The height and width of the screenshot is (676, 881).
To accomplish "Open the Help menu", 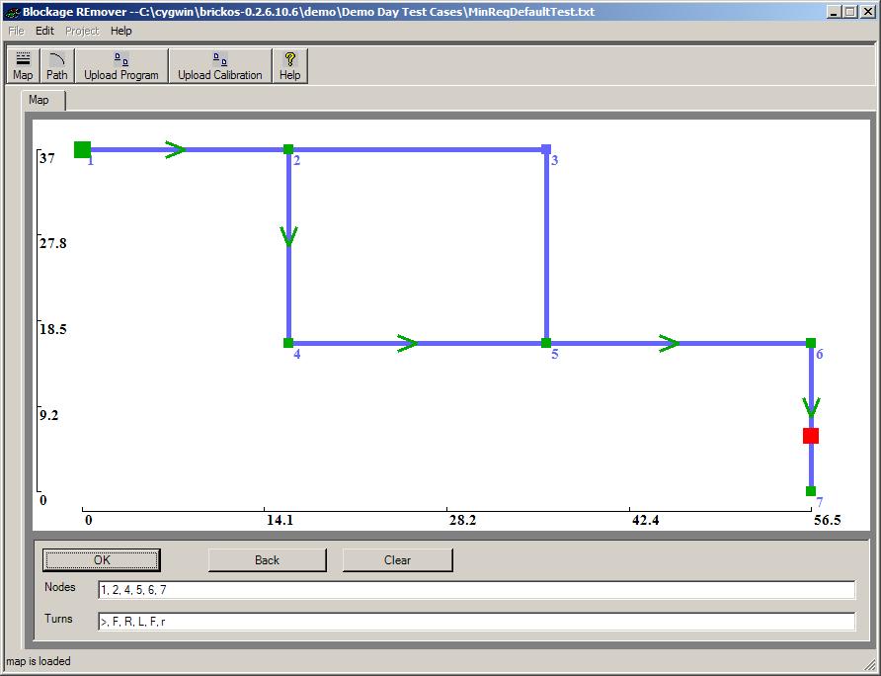I will [x=120, y=31].
